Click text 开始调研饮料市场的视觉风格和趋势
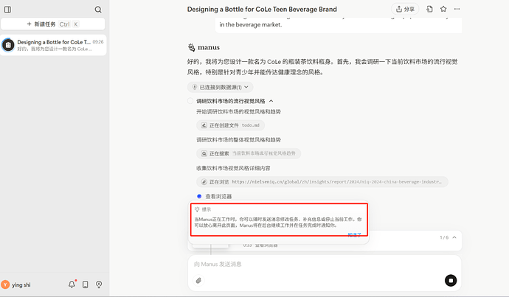The height and width of the screenshot is (297, 509). 238,112
